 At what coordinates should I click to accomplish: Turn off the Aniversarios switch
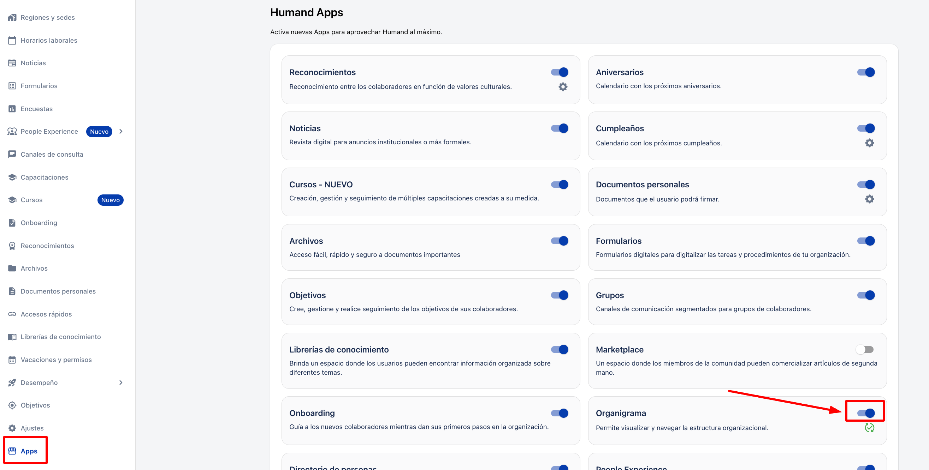[865, 72]
